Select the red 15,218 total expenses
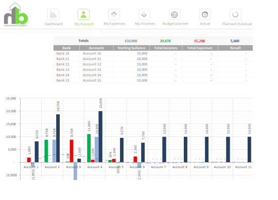Viewport: 278px width, 200px height. pos(199,41)
